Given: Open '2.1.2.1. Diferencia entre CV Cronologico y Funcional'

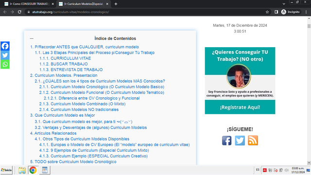Looking at the screenshot, I should 92,98.
